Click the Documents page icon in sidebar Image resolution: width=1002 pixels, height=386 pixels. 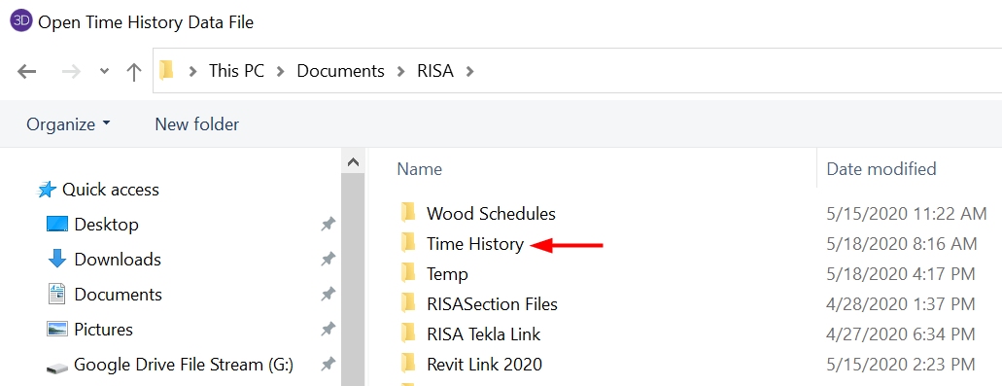pos(57,294)
